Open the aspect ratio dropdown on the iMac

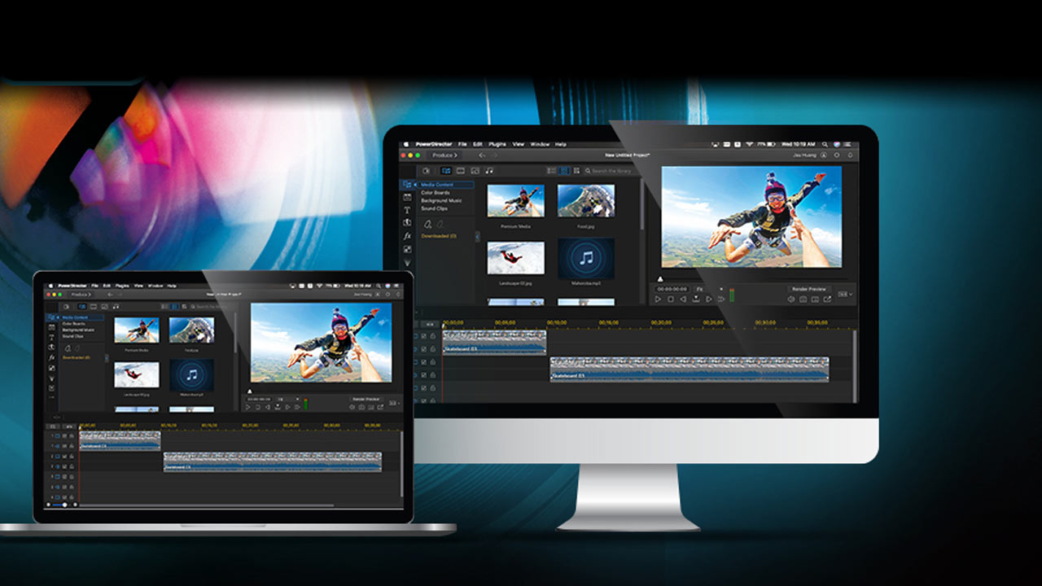[x=846, y=294]
